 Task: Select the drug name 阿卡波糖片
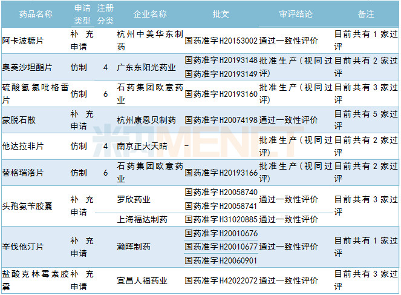(x=23, y=41)
